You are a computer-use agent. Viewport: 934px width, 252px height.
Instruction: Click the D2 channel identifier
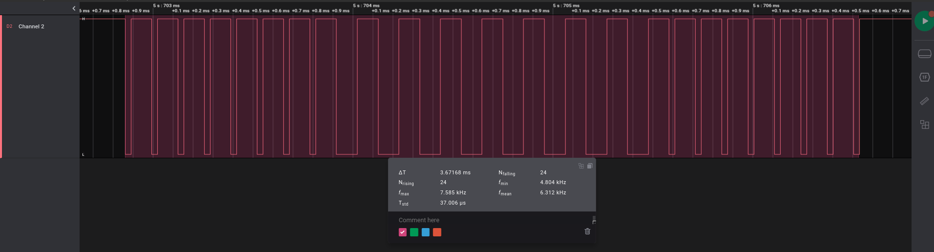(x=9, y=26)
